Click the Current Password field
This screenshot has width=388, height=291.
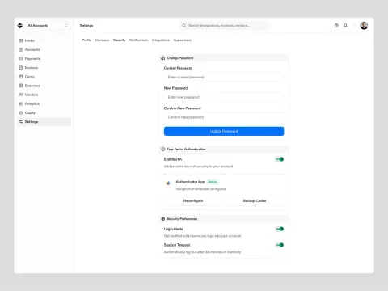tap(224, 78)
